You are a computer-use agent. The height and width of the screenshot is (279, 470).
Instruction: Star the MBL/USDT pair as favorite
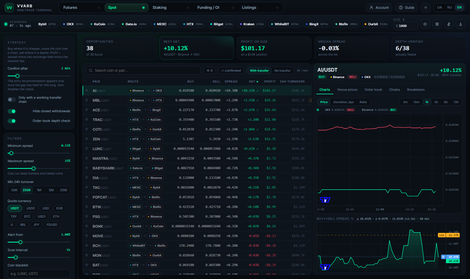click(x=87, y=100)
